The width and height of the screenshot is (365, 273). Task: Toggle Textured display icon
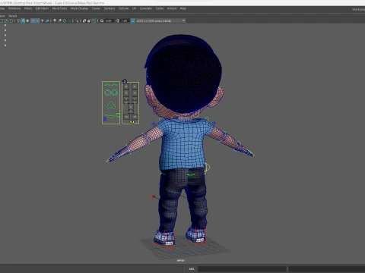tap(37, 20)
